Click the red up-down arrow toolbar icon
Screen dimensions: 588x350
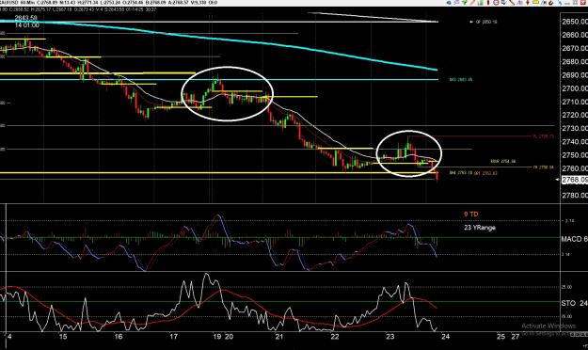click(528, 2)
